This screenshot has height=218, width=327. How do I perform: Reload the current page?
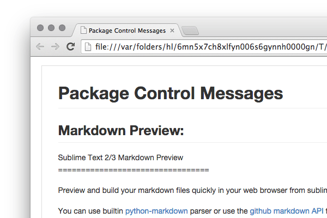pyautogui.click(x=71, y=47)
